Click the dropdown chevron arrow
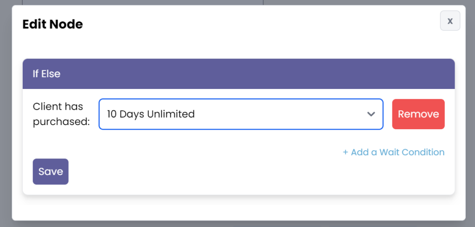 tap(371, 114)
